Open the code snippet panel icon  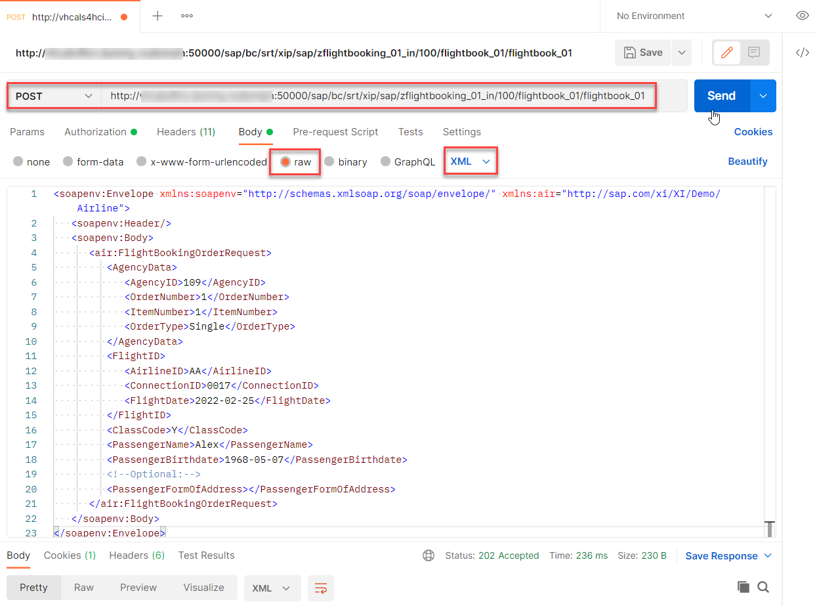pyautogui.click(x=802, y=53)
